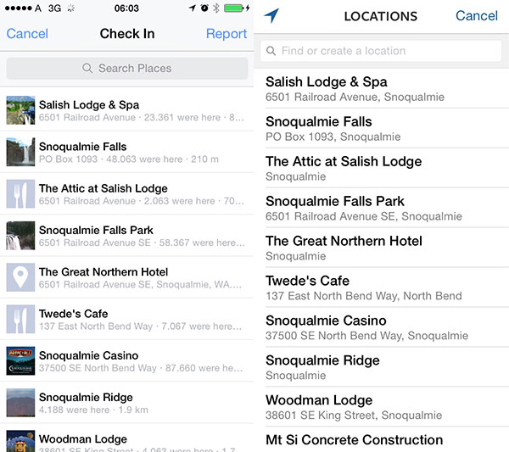Tap the map pin icon for Great Northern Hotel
This screenshot has height=452, width=509.
pyautogui.click(x=20, y=277)
